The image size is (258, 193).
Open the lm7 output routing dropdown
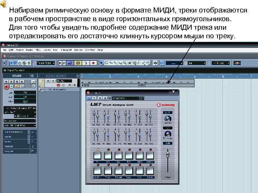[x=20, y=112]
